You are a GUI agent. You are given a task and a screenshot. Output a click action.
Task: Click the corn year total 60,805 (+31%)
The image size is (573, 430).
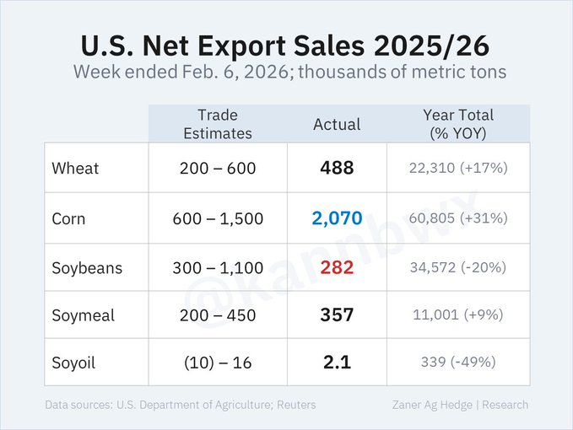coord(458,218)
